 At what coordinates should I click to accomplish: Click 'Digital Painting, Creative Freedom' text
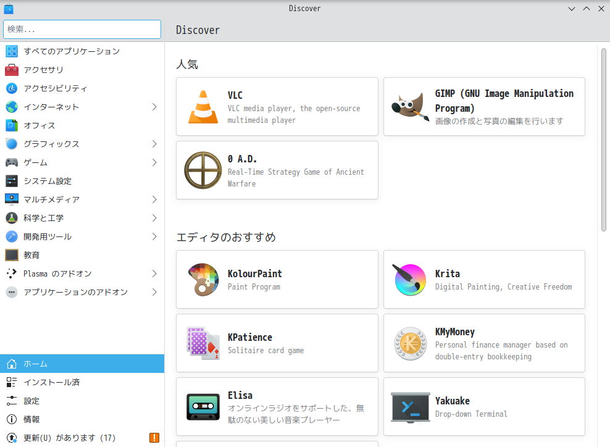tap(503, 287)
